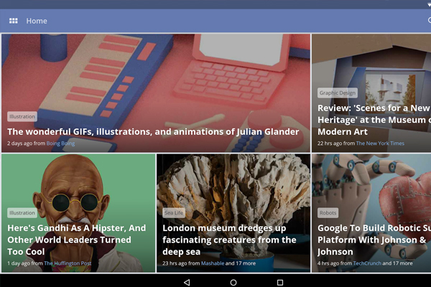
Task: Open the Mashable source link
Action: (213, 263)
